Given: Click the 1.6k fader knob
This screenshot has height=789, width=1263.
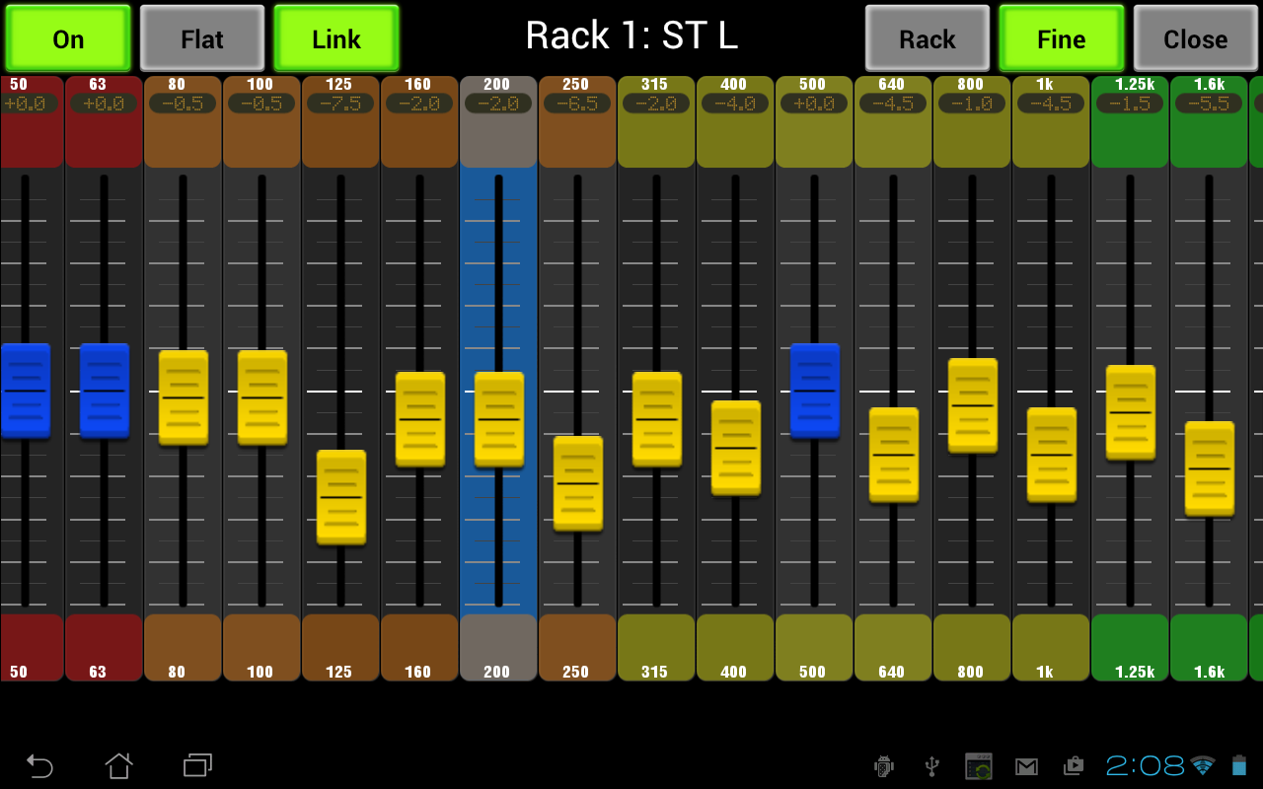Looking at the screenshot, I should (1210, 468).
